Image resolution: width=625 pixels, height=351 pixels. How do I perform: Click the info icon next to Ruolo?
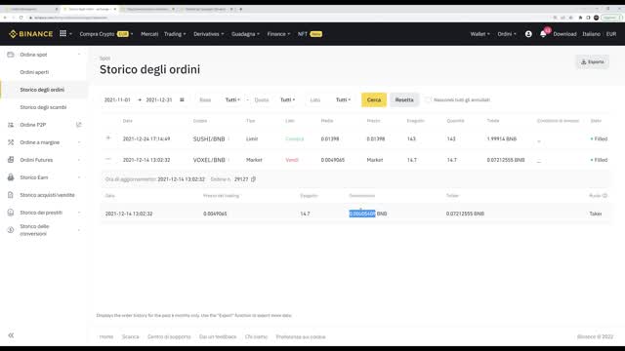coord(604,196)
